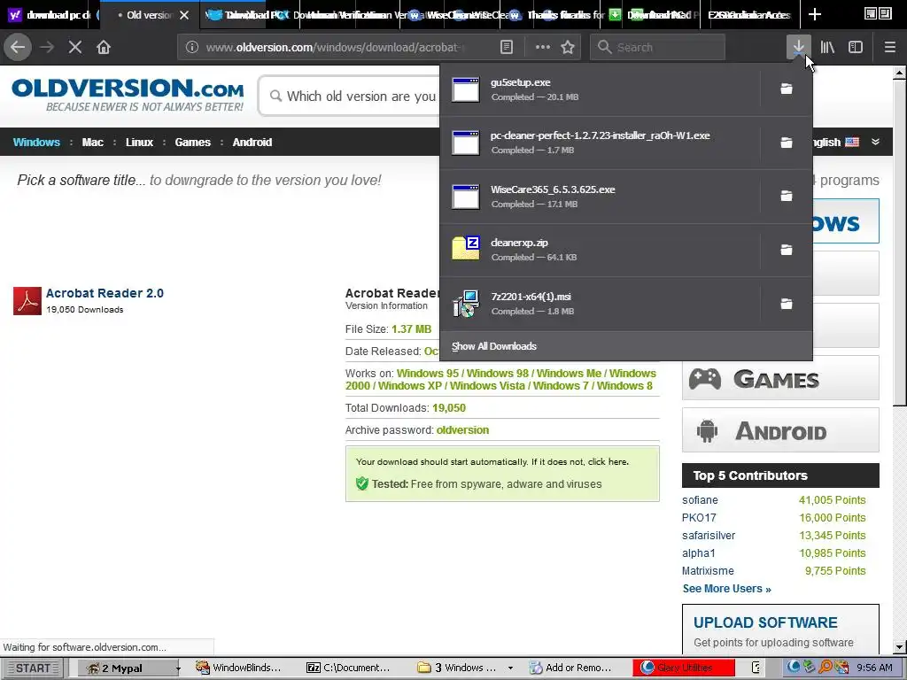
Task: Click the page scrollbar up arrow
Action: (900, 73)
